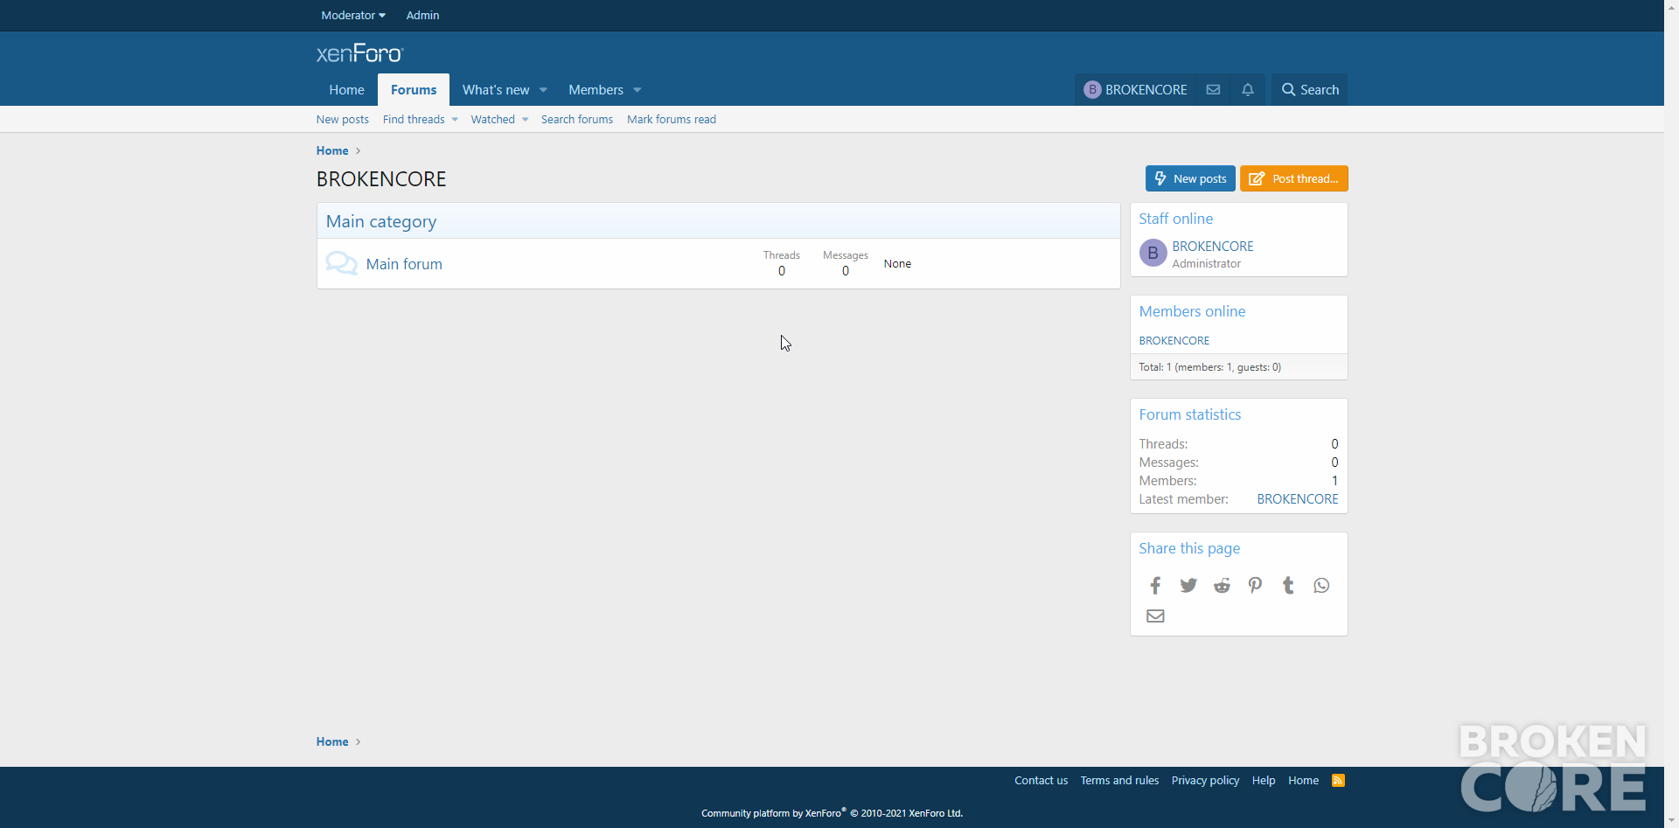The height and width of the screenshot is (828, 1679).
Task: Click the blue New posts button
Action: tap(1190, 178)
